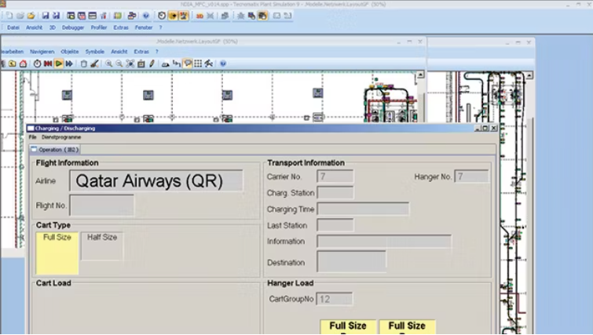Toggle the 3D viewer icon

pos(199,16)
